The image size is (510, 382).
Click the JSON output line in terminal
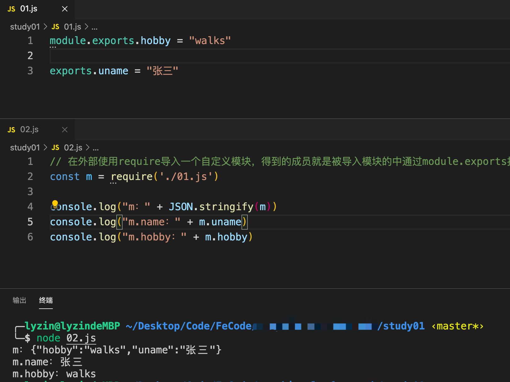click(x=117, y=350)
